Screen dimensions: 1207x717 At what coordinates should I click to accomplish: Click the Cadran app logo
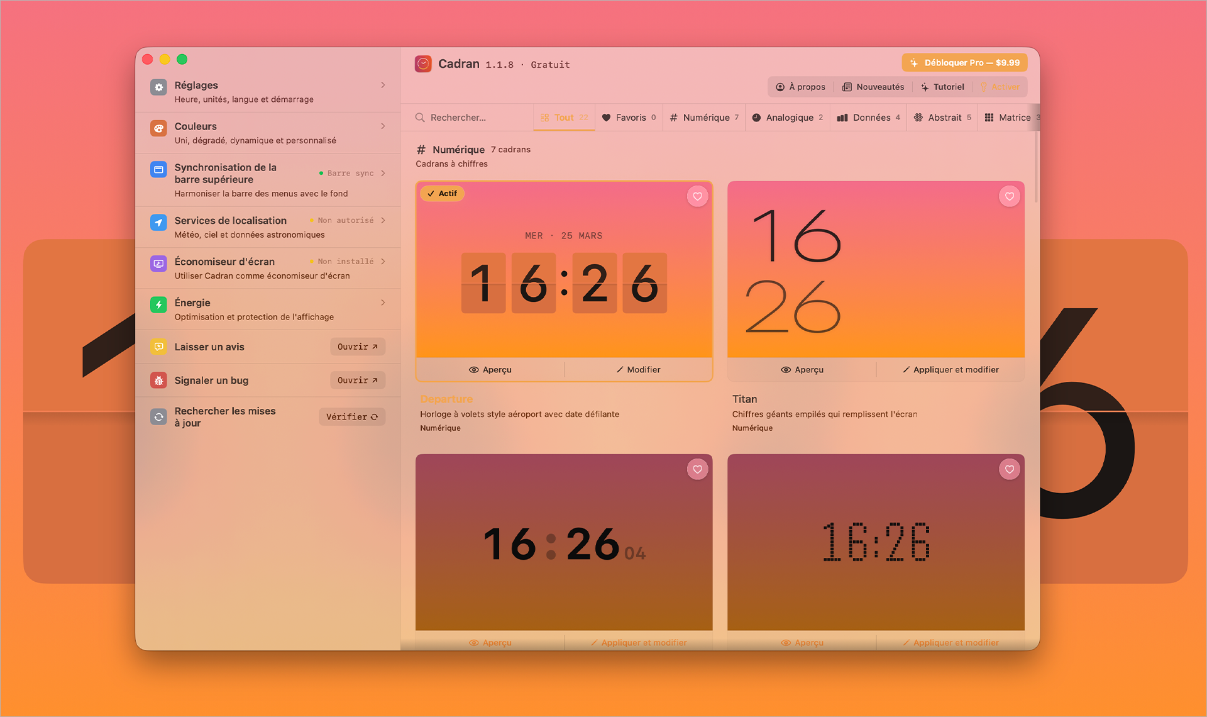pyautogui.click(x=424, y=64)
